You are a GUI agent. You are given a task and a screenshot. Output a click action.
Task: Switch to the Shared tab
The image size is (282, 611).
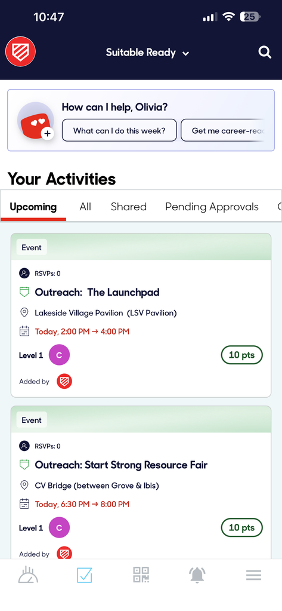point(129,207)
